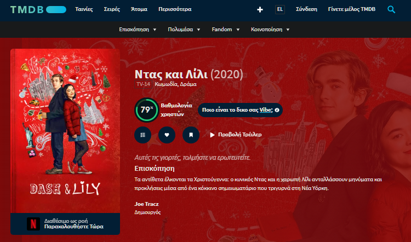The height and width of the screenshot is (242, 411).
Task: Open the Κοινοποίηση share menu
Action: (x=270, y=30)
